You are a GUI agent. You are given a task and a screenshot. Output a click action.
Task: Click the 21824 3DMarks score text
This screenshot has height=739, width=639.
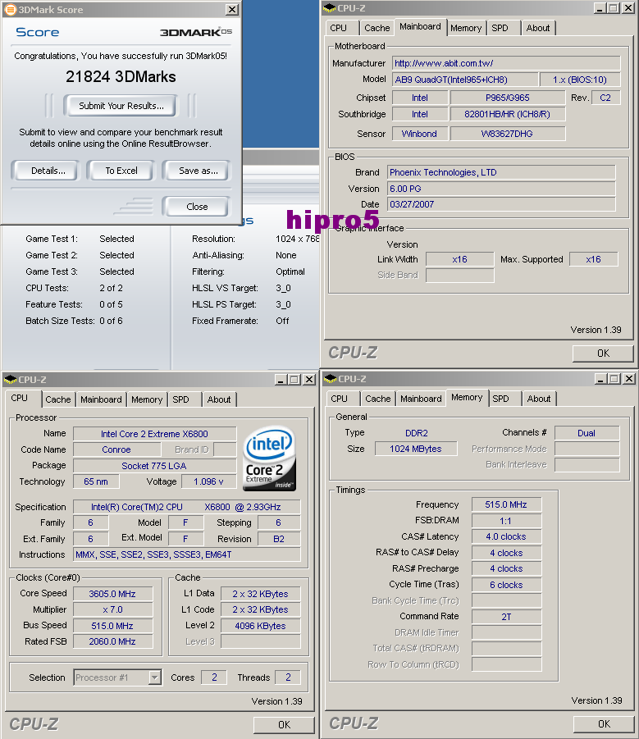tap(121, 76)
